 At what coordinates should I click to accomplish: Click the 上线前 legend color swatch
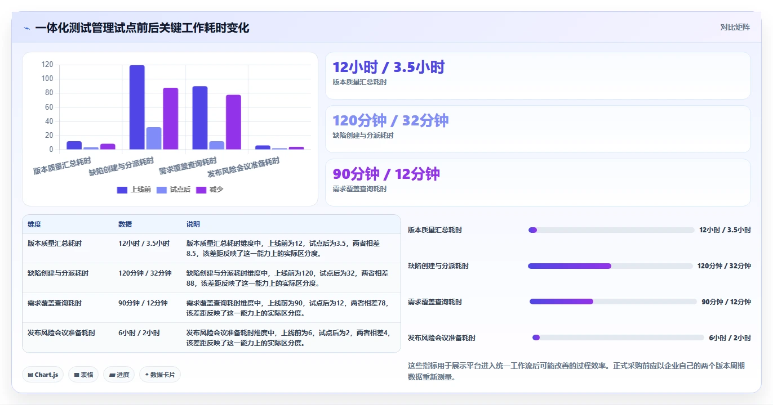(x=122, y=190)
